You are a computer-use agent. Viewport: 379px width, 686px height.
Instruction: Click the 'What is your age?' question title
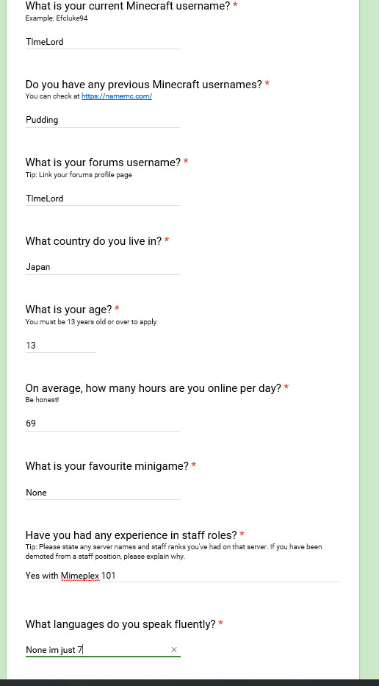pos(68,310)
